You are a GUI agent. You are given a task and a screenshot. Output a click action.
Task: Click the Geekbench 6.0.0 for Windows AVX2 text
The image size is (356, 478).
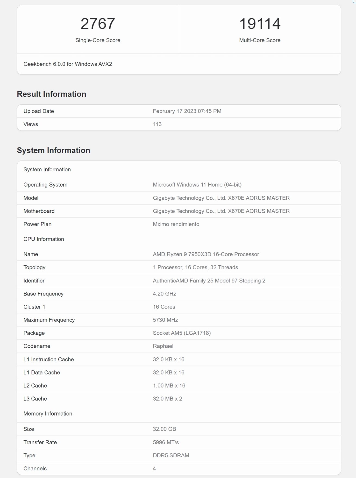pyautogui.click(x=68, y=64)
